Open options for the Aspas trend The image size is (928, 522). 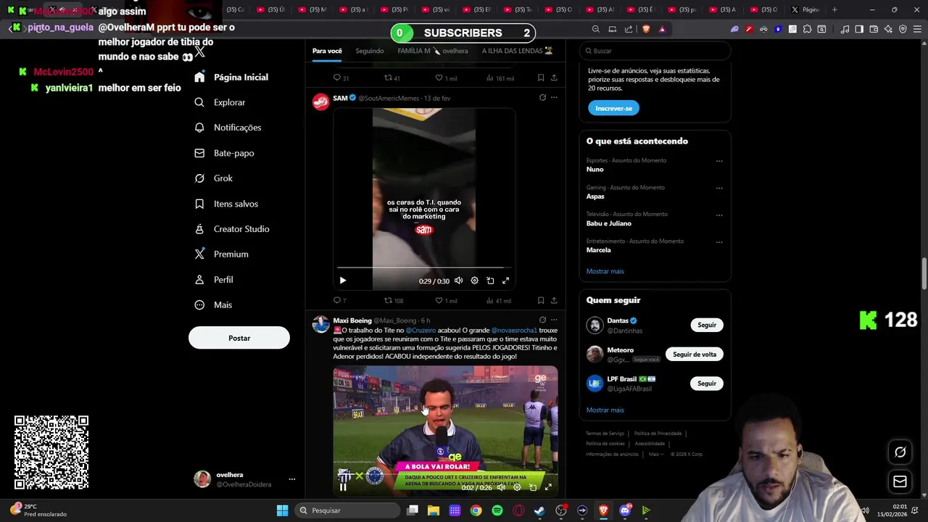click(x=719, y=188)
